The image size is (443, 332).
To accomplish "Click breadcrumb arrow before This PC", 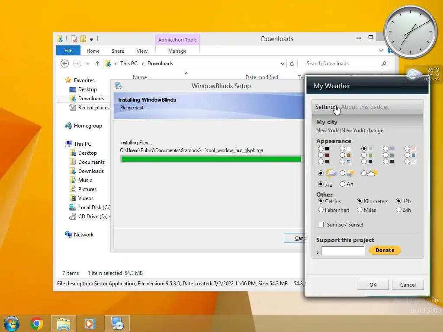I will pyautogui.click(x=115, y=64).
